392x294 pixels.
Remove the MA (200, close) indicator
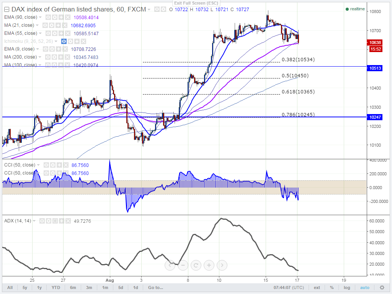[67, 57]
